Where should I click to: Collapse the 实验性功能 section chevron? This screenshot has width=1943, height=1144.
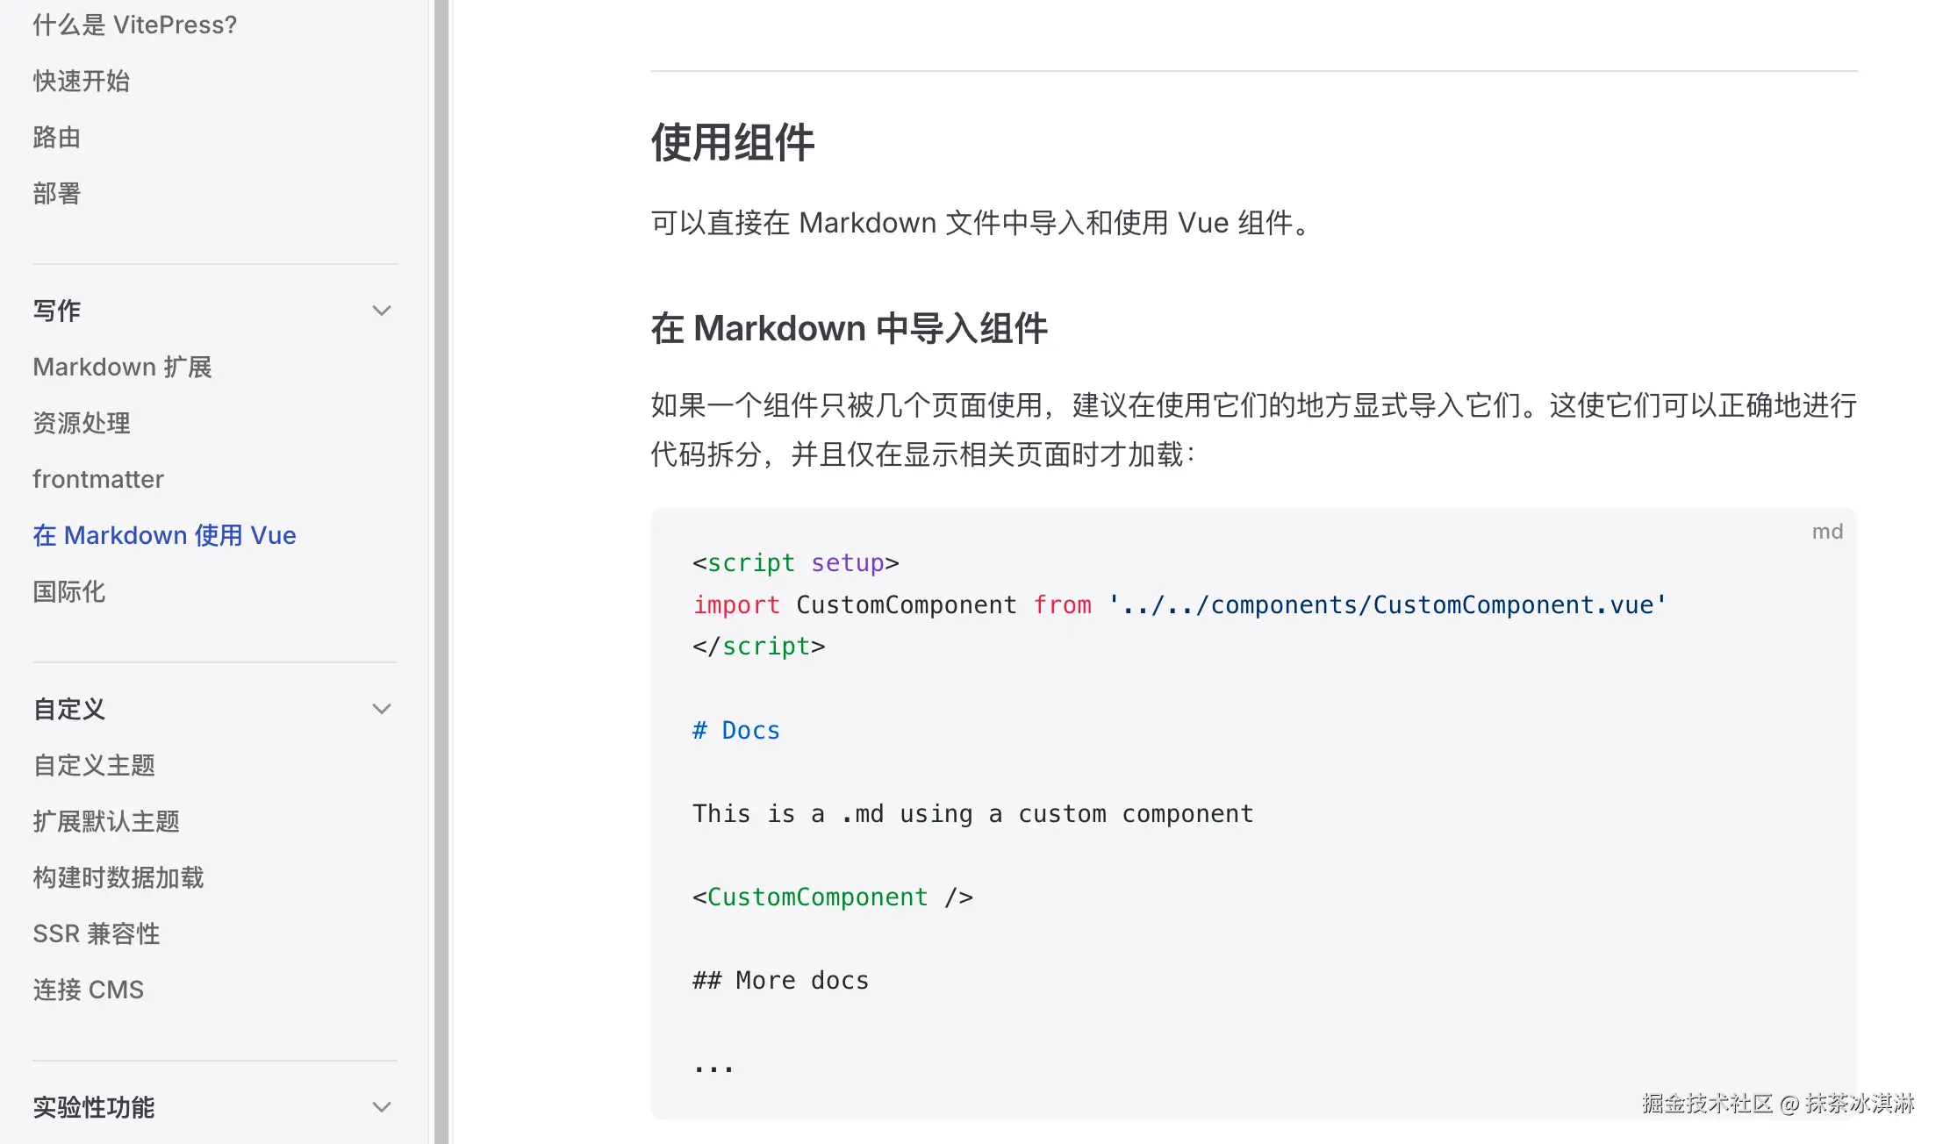381,1107
